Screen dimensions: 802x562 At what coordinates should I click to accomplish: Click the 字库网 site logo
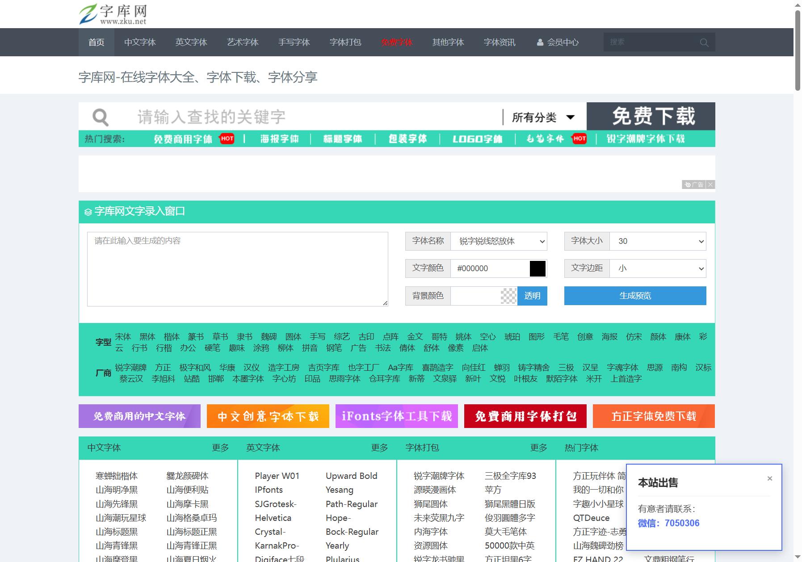pyautogui.click(x=113, y=14)
